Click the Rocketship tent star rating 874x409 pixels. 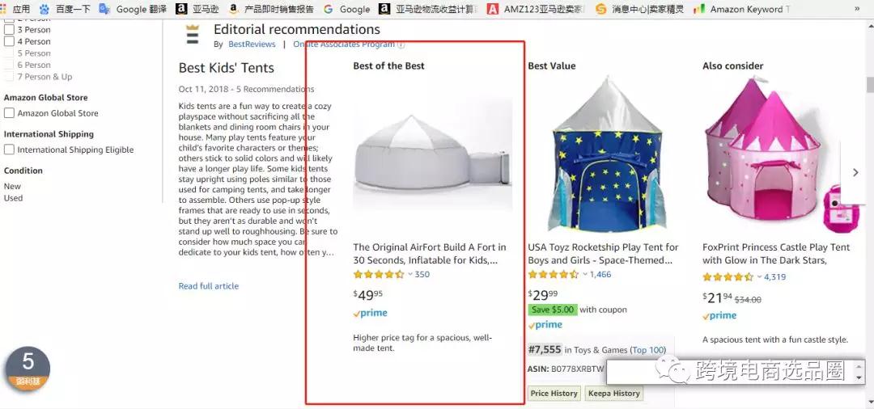pyautogui.click(x=554, y=274)
